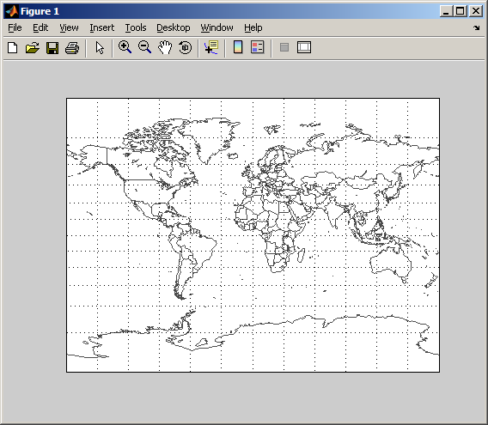Expand the Desktop menu
488x425 pixels.
point(174,27)
